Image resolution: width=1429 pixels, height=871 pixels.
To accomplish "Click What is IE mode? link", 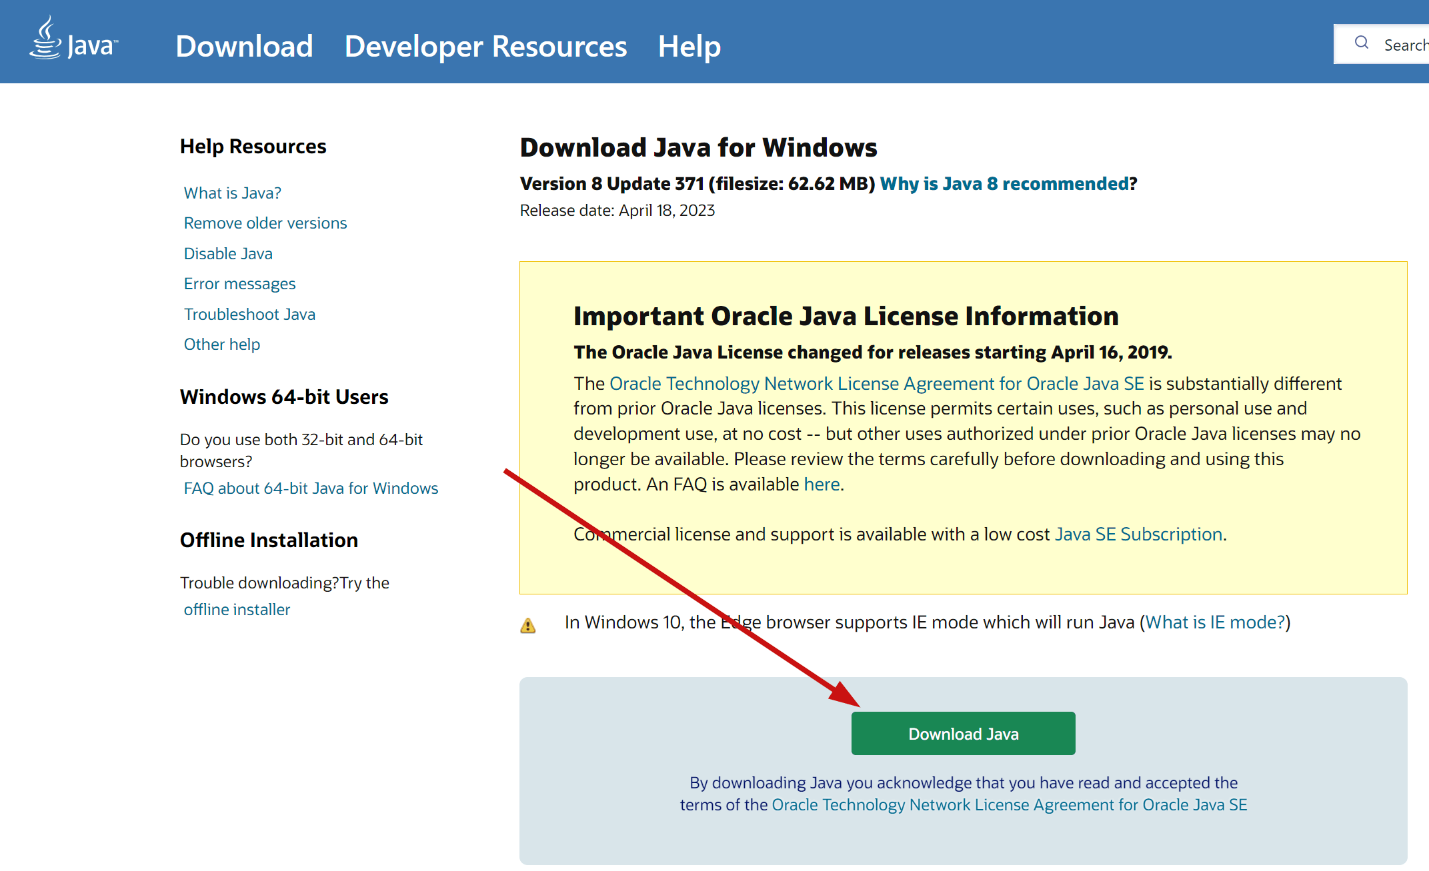I will click(1214, 622).
